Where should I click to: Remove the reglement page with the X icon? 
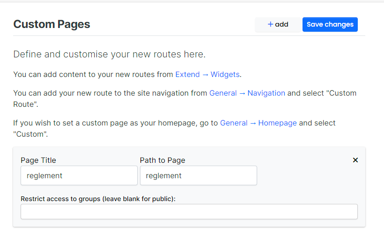(355, 160)
